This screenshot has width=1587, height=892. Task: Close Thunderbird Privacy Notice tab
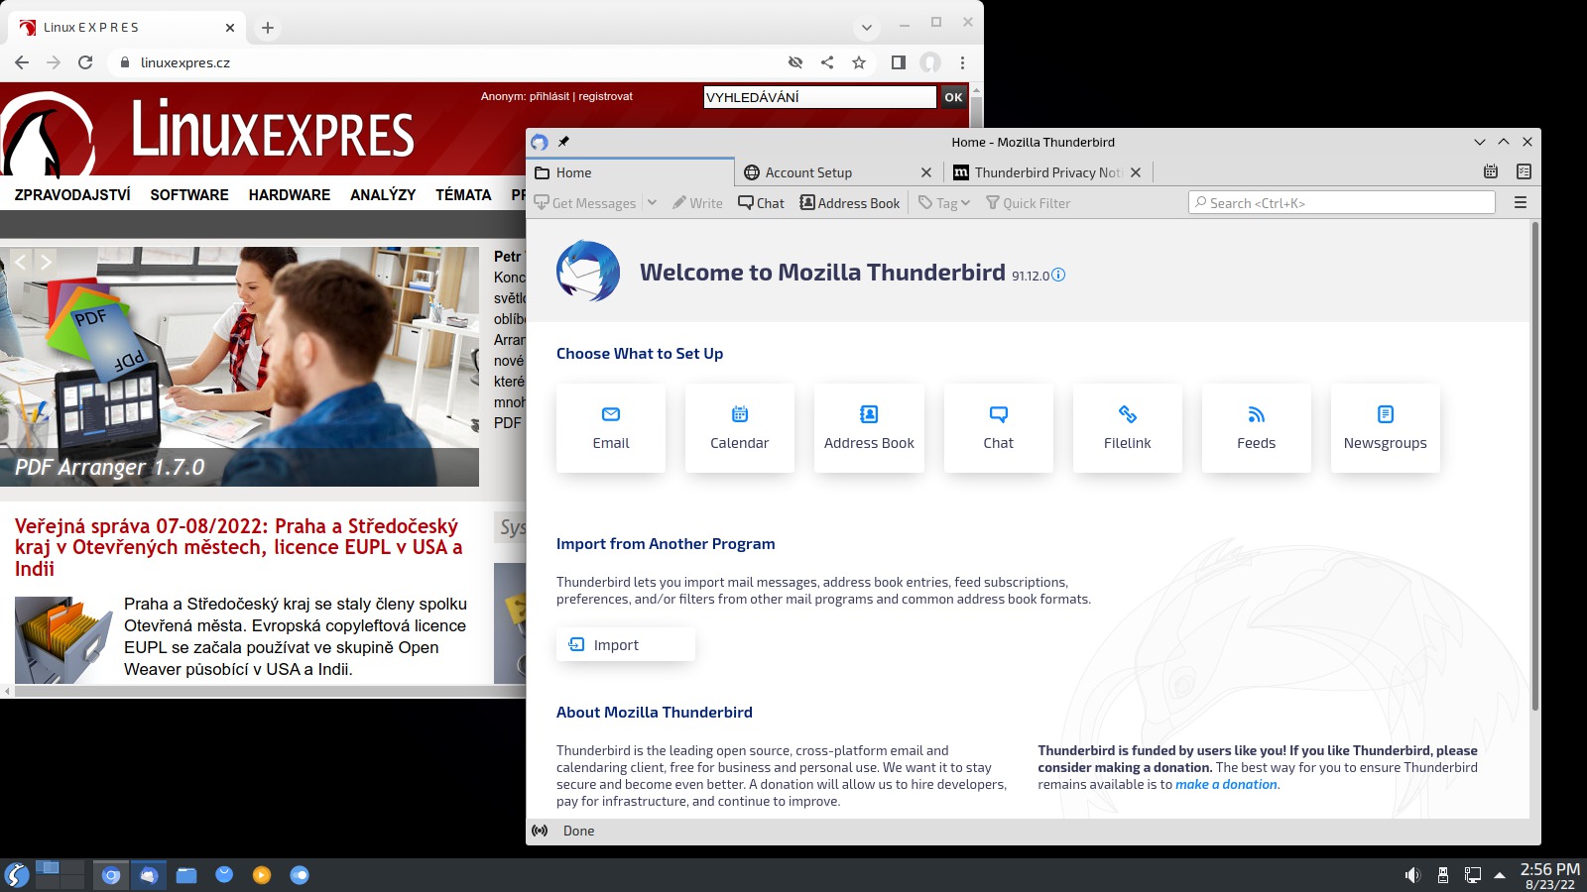1136,172
